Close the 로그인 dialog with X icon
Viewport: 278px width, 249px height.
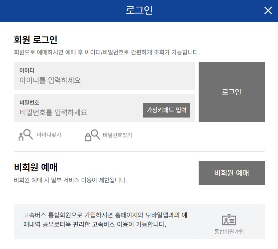pyautogui.click(x=268, y=10)
